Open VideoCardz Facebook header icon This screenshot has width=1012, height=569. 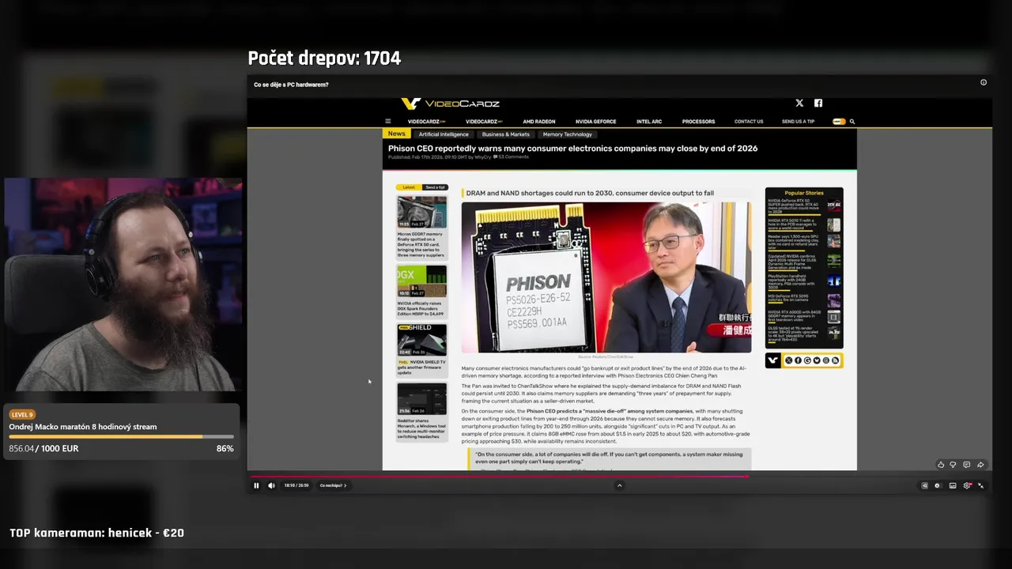click(x=818, y=103)
